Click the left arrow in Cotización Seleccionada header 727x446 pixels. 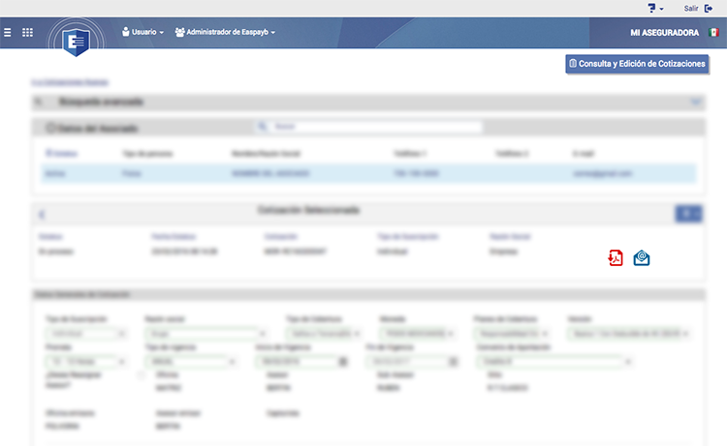coord(42,214)
